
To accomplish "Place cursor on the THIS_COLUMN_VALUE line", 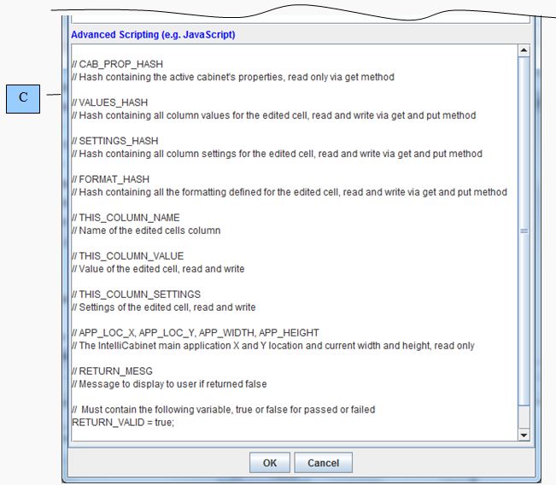I will [127, 256].
